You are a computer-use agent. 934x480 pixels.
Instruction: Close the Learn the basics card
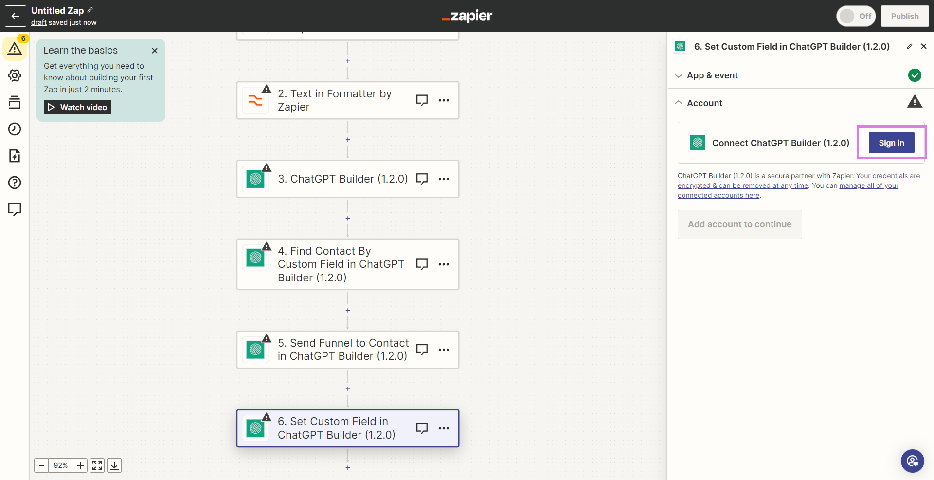(155, 51)
